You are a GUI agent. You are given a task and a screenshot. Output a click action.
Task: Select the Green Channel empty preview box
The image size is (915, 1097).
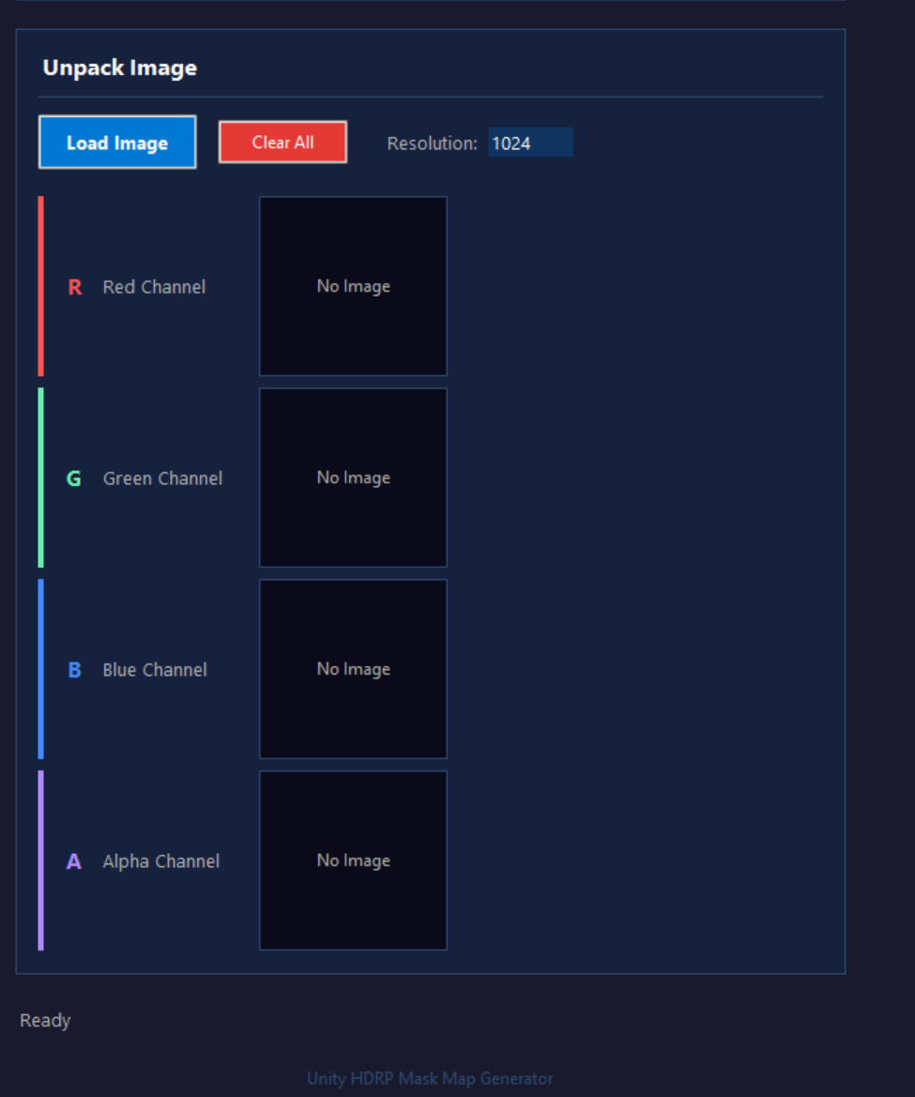coord(353,478)
